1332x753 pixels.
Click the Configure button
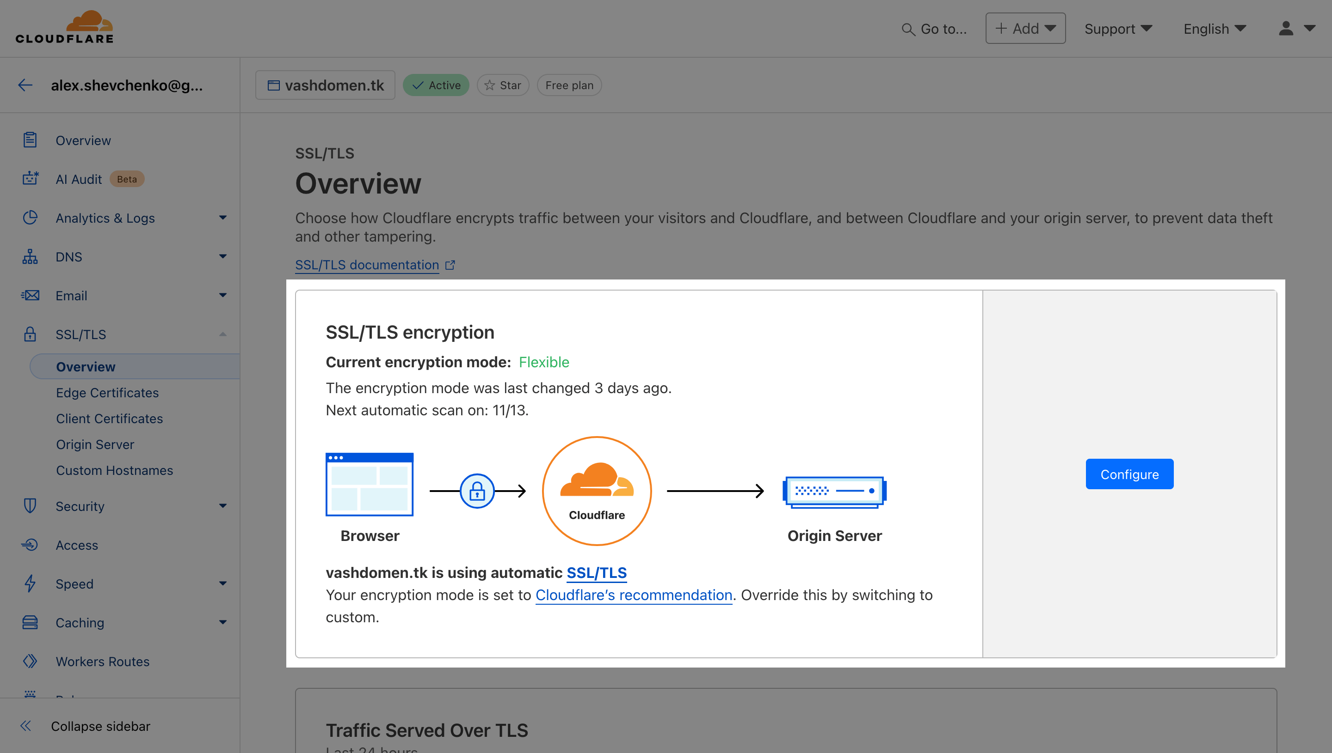pyautogui.click(x=1129, y=474)
